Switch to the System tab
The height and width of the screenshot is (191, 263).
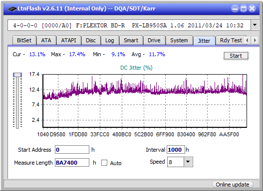point(179,40)
